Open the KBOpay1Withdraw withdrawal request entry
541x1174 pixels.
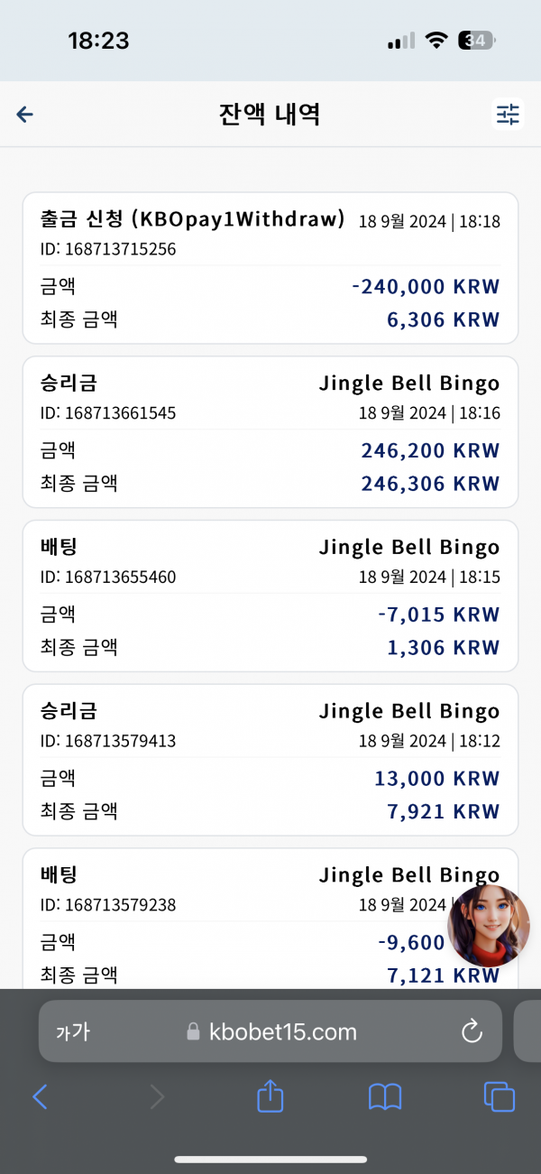(x=270, y=268)
